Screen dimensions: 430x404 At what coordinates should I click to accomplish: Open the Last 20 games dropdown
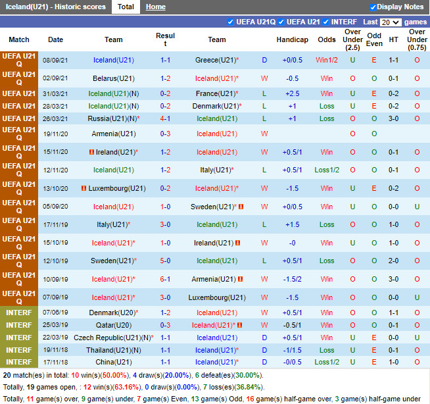pos(391,22)
